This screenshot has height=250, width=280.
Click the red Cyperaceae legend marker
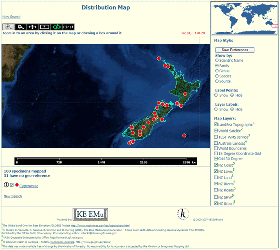(x=17, y=185)
